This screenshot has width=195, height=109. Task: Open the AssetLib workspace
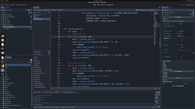[x=110, y=5]
